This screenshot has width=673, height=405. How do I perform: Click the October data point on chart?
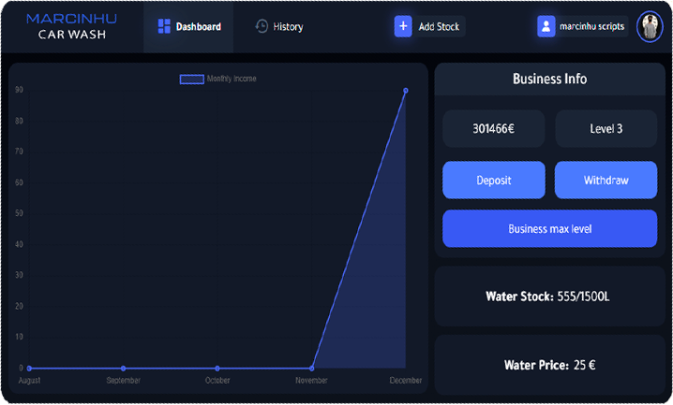[217, 369]
